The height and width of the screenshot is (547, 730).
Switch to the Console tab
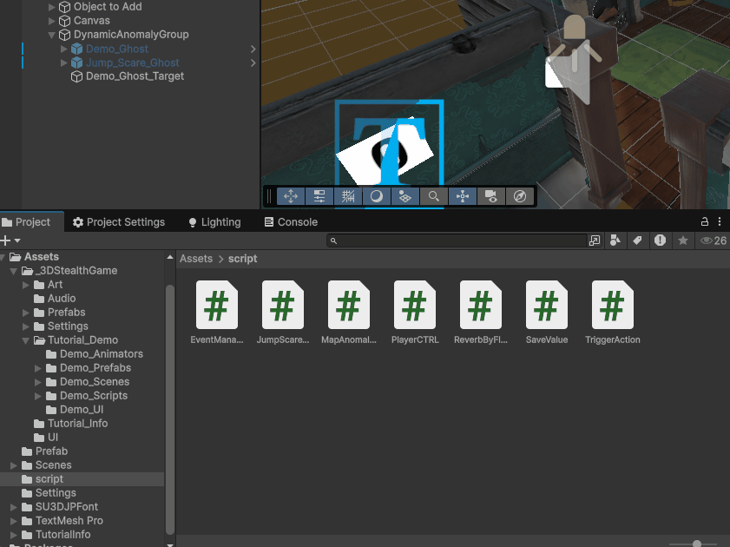pyautogui.click(x=291, y=222)
